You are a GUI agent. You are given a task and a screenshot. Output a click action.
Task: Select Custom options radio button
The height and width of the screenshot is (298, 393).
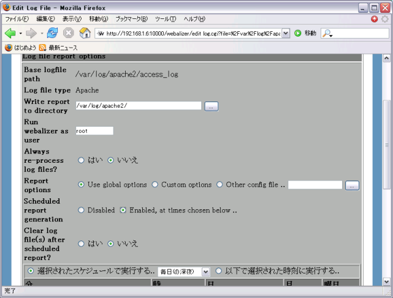[x=155, y=185]
